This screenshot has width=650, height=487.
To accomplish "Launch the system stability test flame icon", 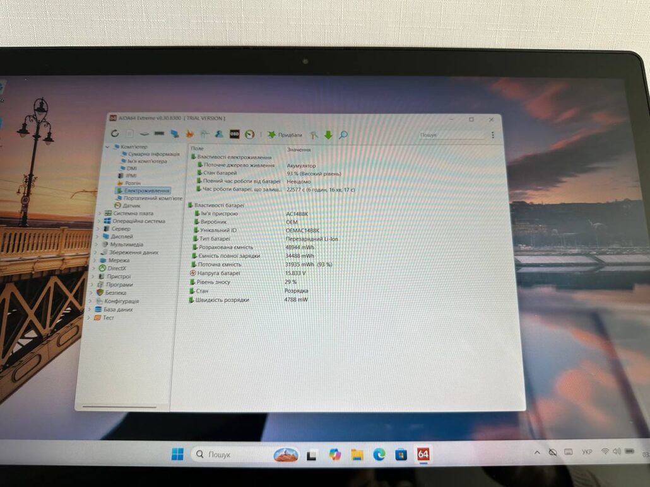I will pyautogui.click(x=190, y=134).
